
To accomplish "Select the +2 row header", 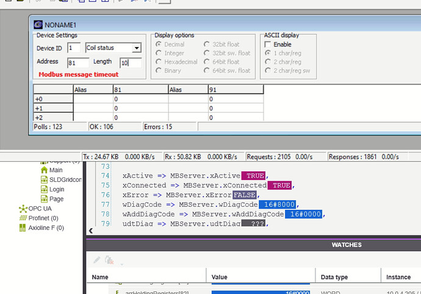I will (53, 117).
